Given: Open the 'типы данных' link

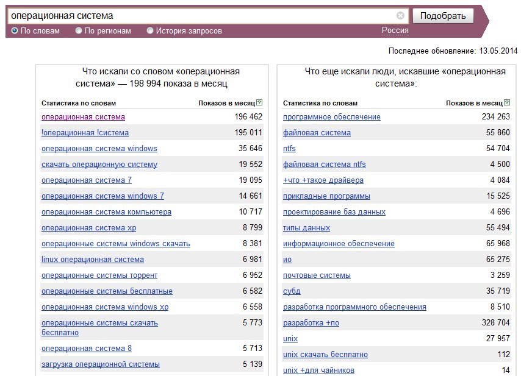Looking at the screenshot, I should [x=306, y=228].
